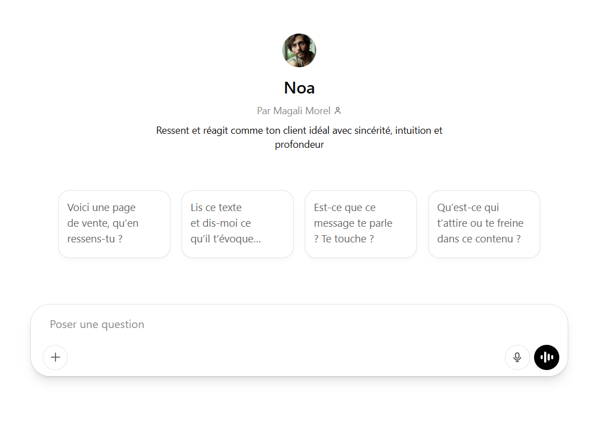
Task: Start dictation with the microphone icon
Action: pyautogui.click(x=517, y=357)
